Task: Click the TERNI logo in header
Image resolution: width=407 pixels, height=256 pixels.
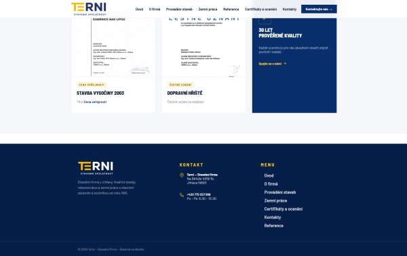Action: pos(89,9)
